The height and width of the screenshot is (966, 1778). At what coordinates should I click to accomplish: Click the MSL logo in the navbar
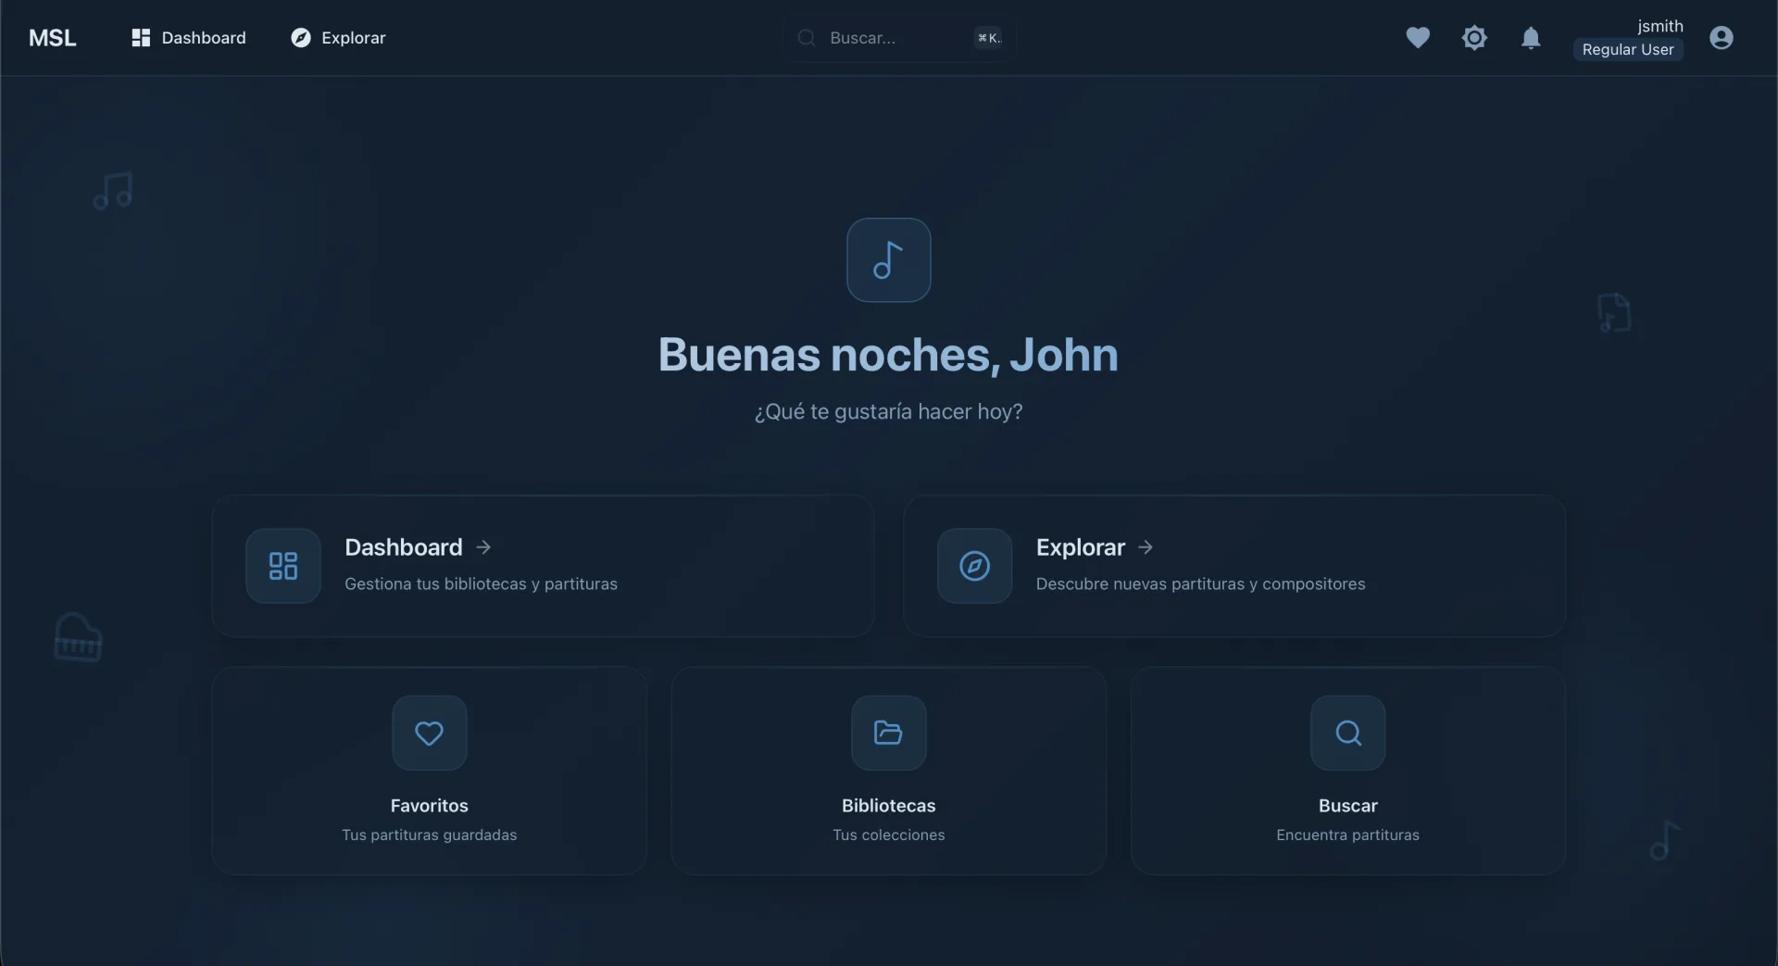pyautogui.click(x=52, y=38)
